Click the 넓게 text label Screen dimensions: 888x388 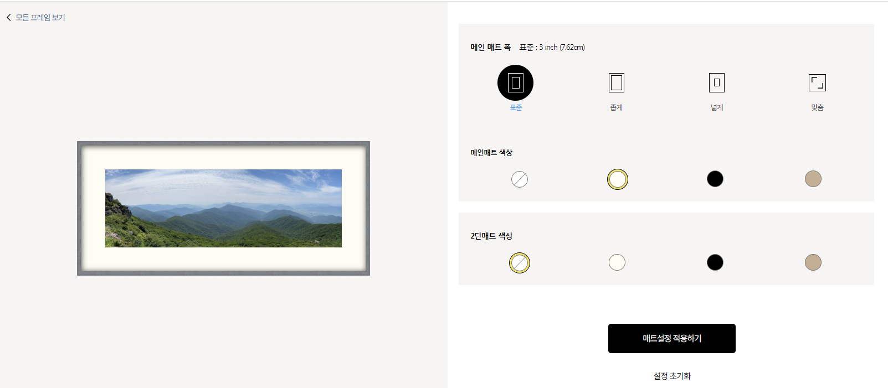(x=717, y=107)
